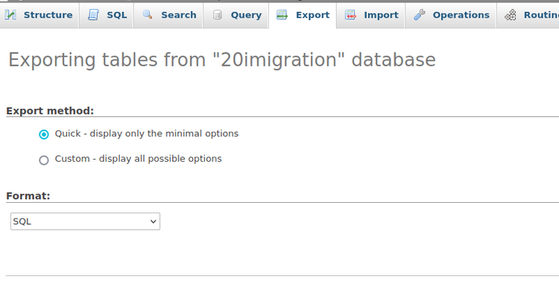Click the Routines gears icon
Screen dimensions: 559x299
click(x=511, y=15)
